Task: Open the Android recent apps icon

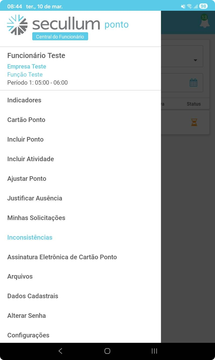Action: pyautogui.click(x=154, y=351)
